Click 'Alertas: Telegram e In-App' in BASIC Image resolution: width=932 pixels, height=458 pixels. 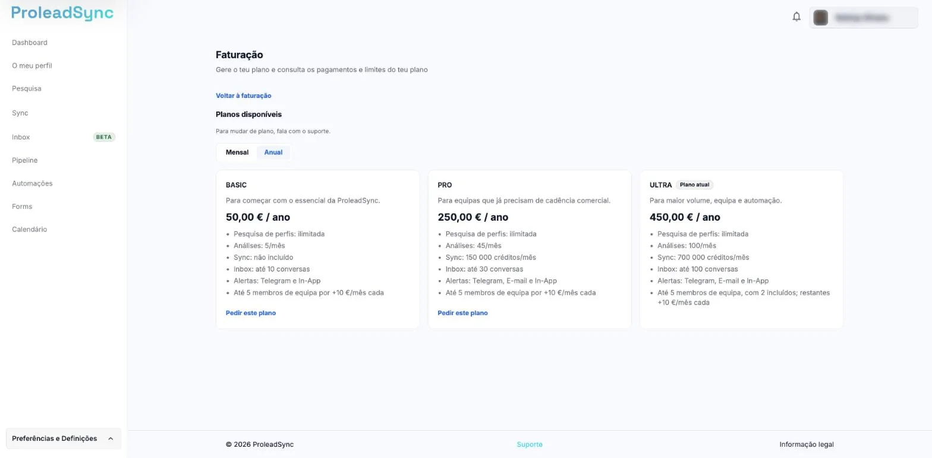point(277,281)
